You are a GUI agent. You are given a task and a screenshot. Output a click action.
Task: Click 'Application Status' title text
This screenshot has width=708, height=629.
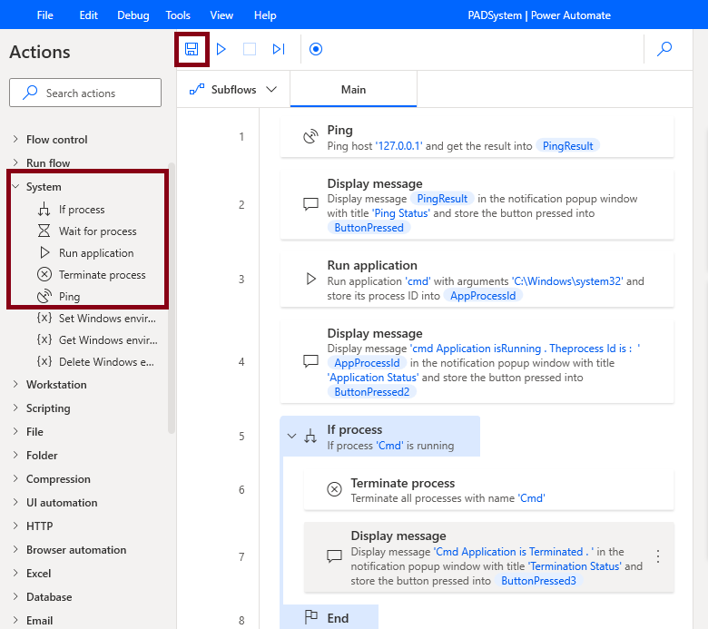[x=373, y=378]
